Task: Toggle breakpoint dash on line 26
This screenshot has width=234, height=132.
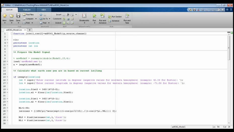Action: pyautogui.click(x=7, y=111)
